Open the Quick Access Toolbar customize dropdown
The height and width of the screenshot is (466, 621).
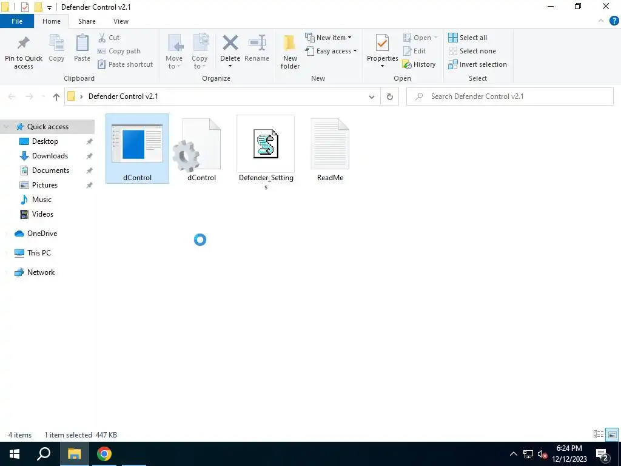[49, 7]
